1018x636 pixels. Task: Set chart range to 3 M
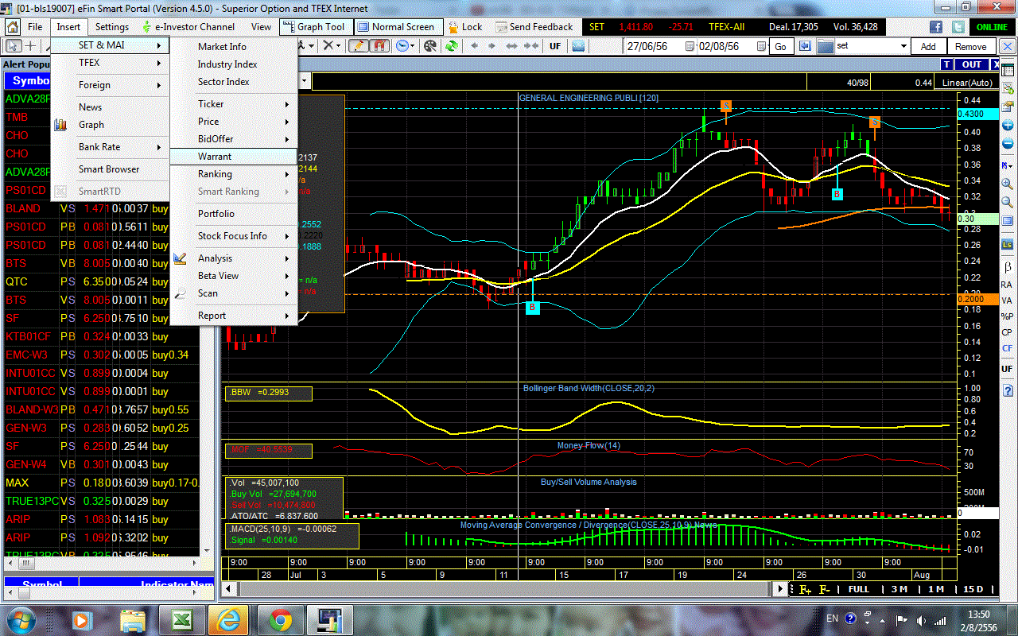coord(899,589)
